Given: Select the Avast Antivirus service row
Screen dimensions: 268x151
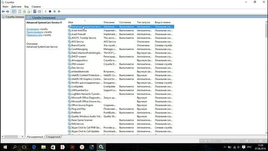Looking at the screenshot, I should tap(121, 31).
